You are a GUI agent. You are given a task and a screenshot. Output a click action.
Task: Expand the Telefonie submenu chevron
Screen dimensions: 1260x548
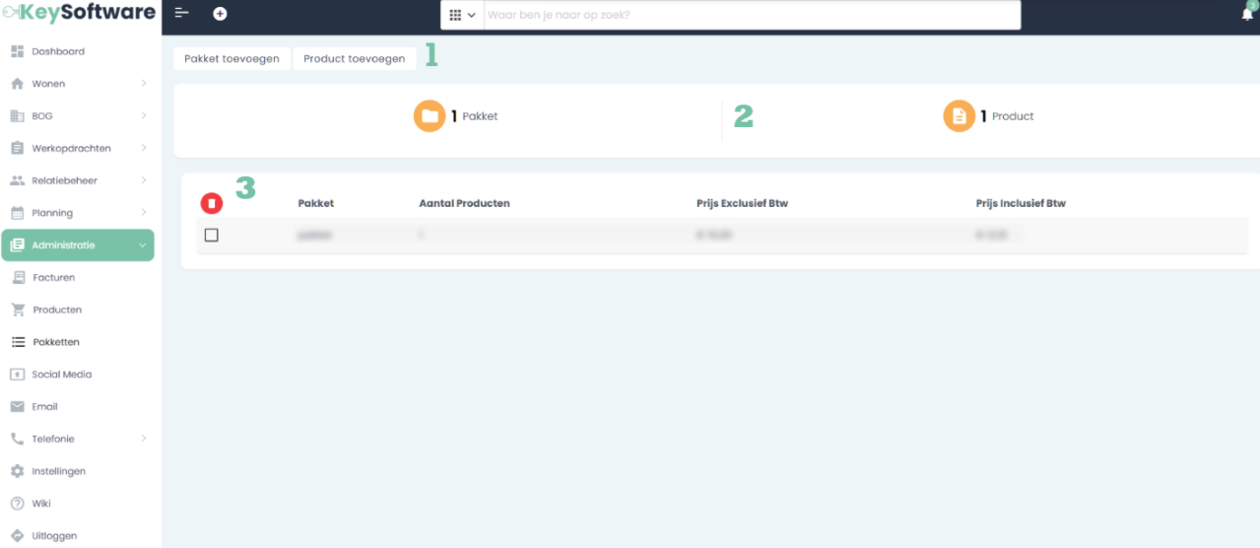144,439
